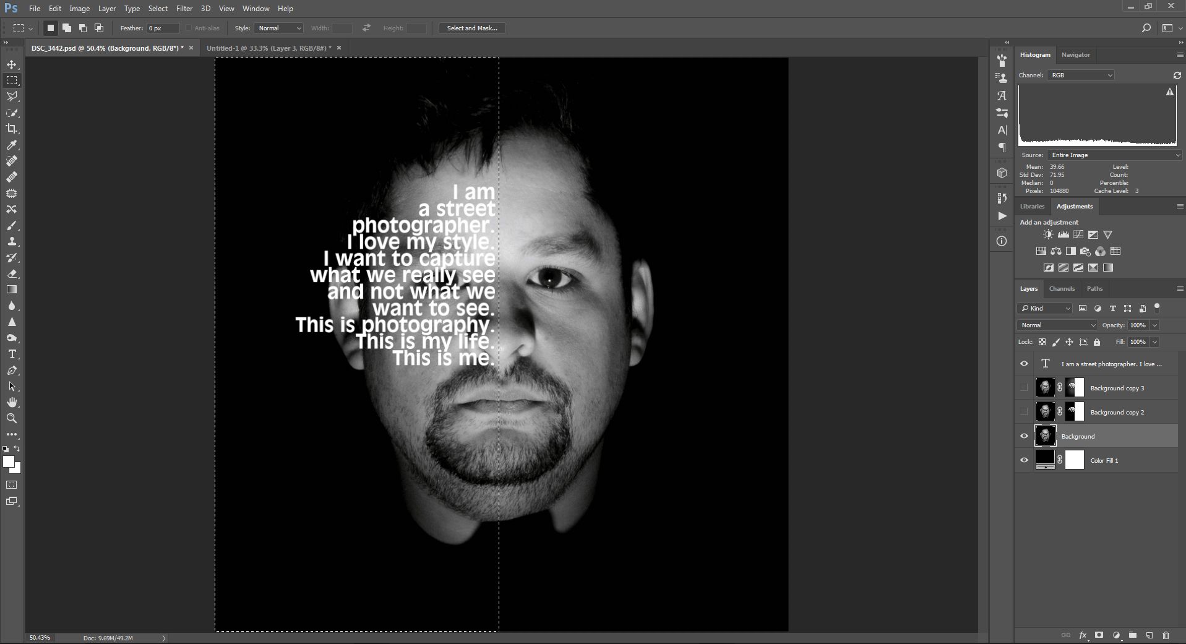The width and height of the screenshot is (1186, 644).
Task: Select the Hand tool
Action: click(12, 403)
